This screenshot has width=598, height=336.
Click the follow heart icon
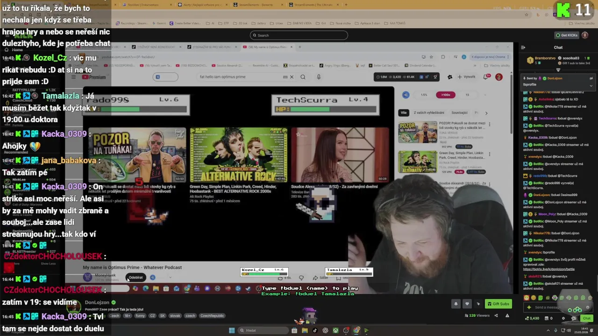pos(467,304)
